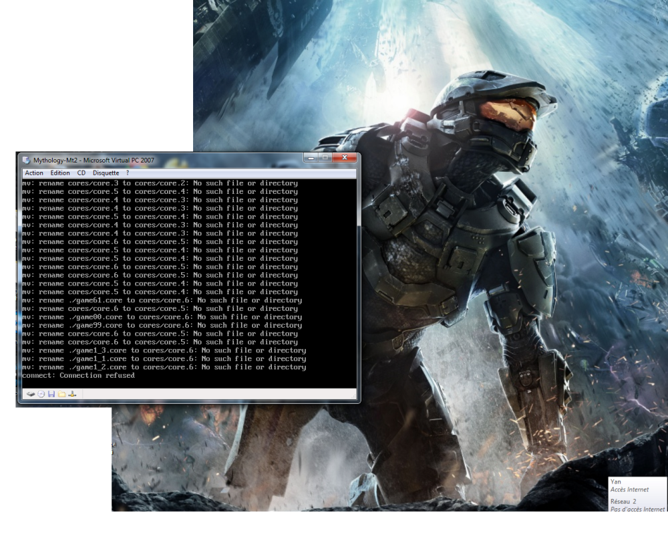Click the shared folder status icon
The height and width of the screenshot is (535, 668).
click(61, 394)
